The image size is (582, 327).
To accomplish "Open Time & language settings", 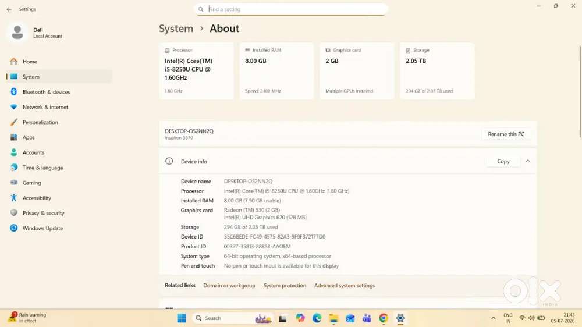I will (x=59, y=168).
